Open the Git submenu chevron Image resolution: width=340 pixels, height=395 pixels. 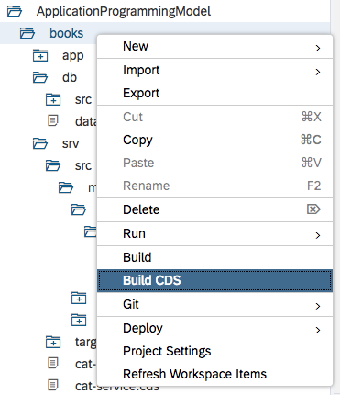click(x=318, y=306)
